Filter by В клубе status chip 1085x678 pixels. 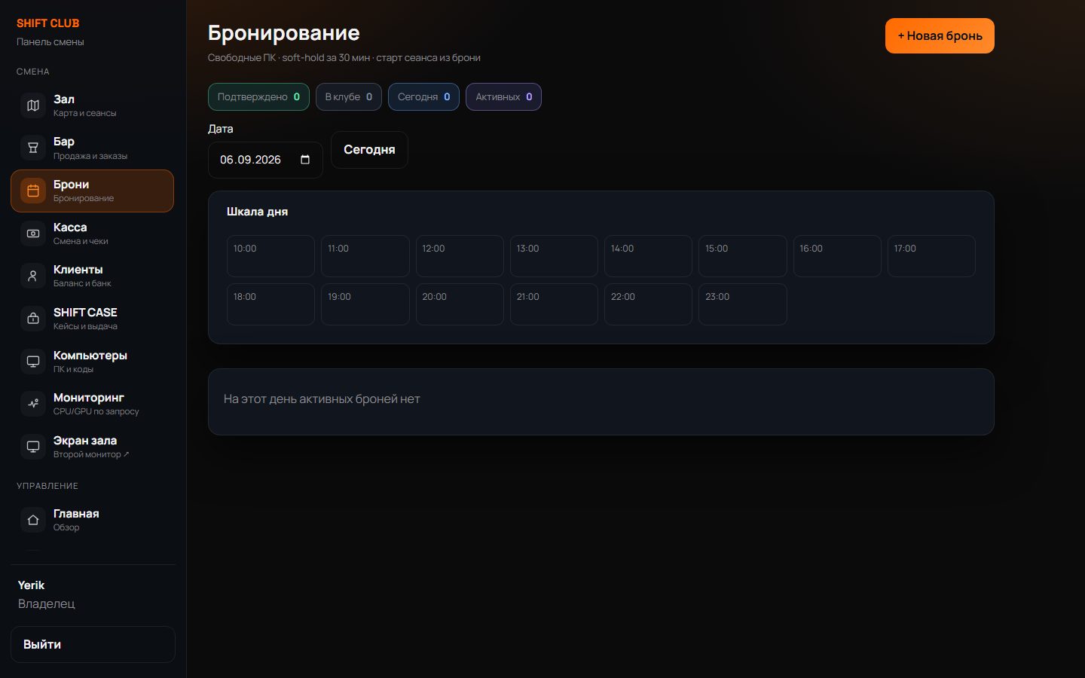click(x=349, y=96)
